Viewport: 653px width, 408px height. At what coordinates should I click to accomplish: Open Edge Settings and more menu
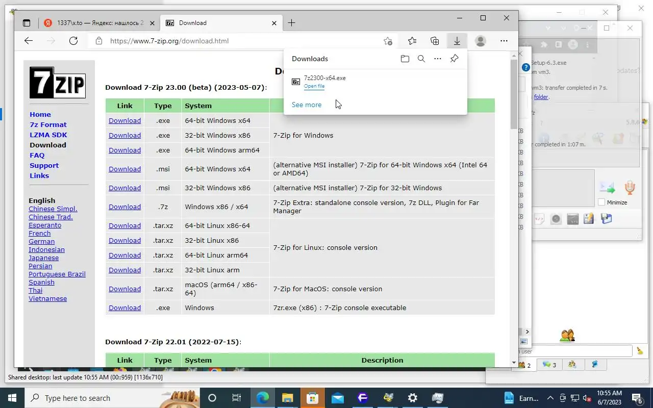click(x=504, y=41)
